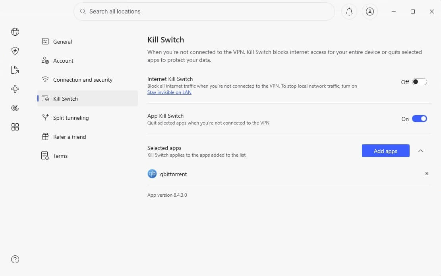Select the Kill Switch settings section
This screenshot has height=276, width=441.
coord(87,99)
